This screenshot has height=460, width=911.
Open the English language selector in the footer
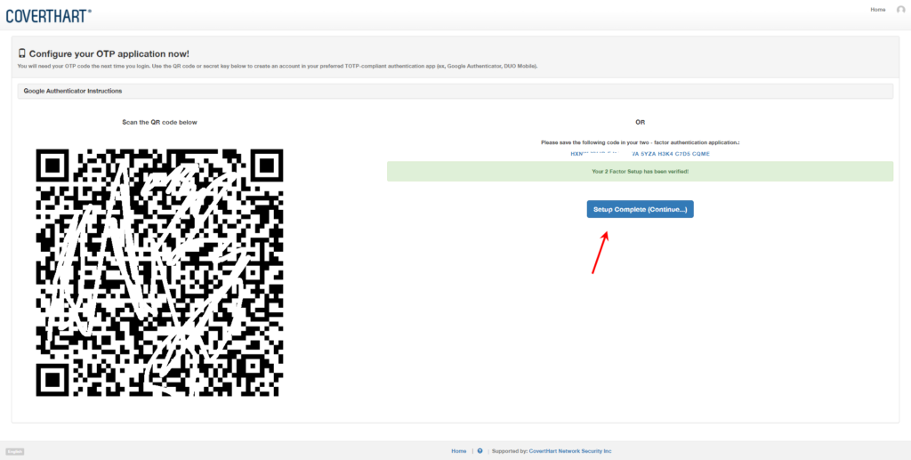(x=14, y=451)
